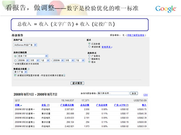Click the impressions cell 2,459,633
Screen dimensions: 181x135
point(70,118)
